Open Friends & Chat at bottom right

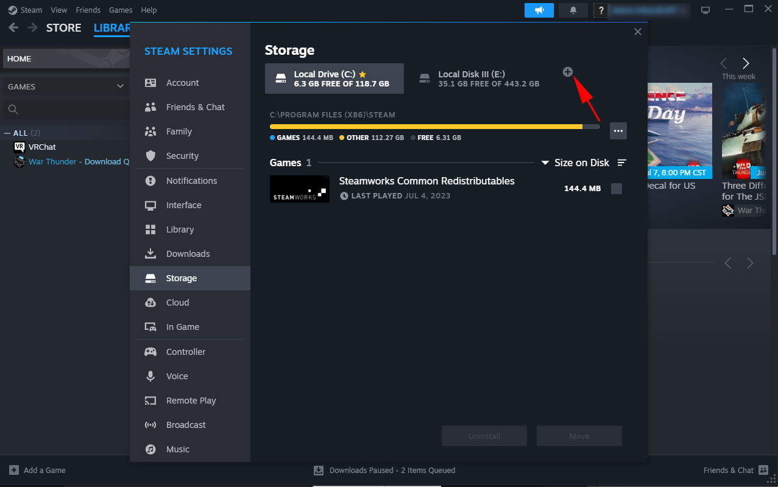coord(737,470)
